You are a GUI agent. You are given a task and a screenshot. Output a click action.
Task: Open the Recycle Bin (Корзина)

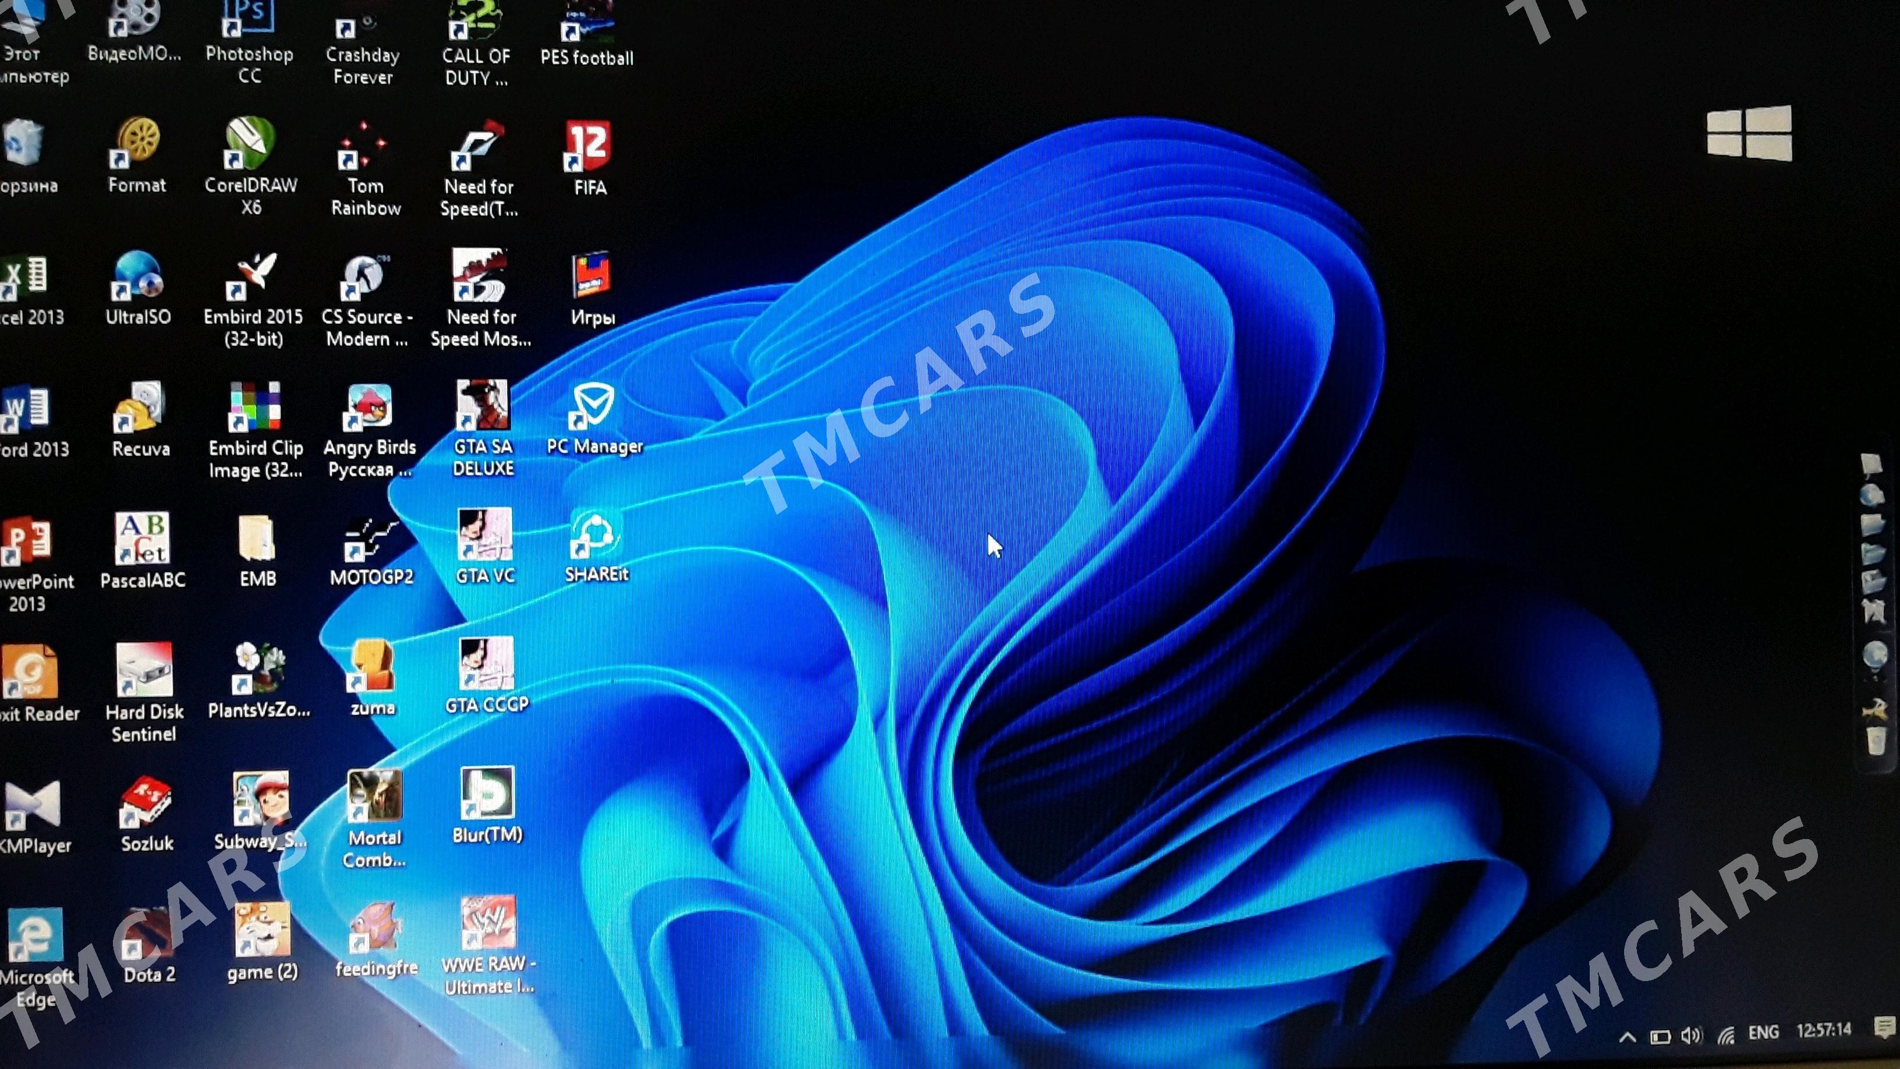point(27,157)
